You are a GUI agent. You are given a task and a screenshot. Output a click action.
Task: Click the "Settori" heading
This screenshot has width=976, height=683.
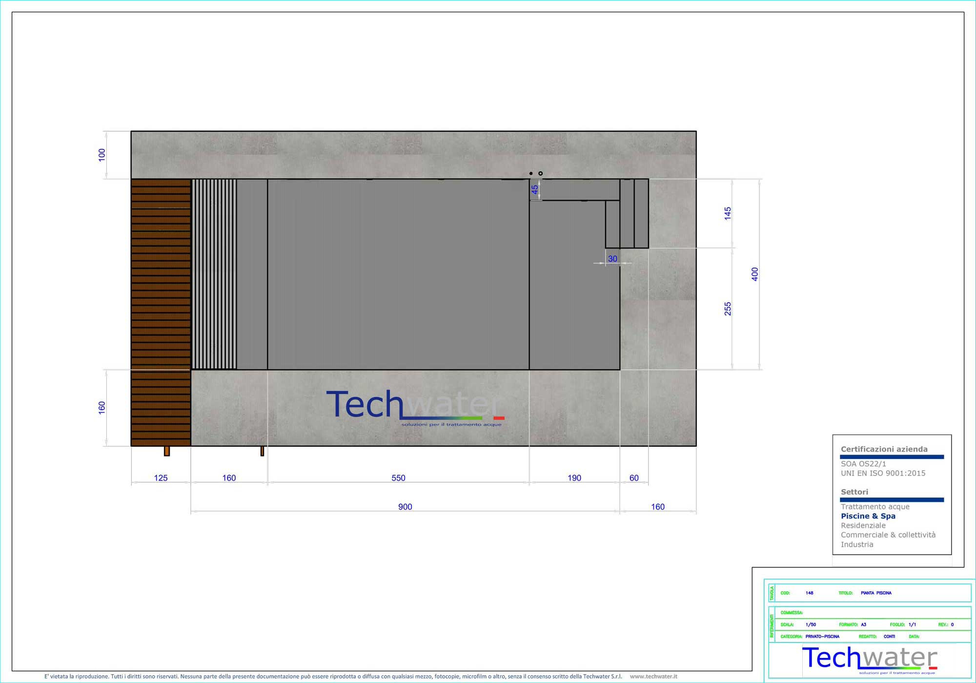pos(854,492)
